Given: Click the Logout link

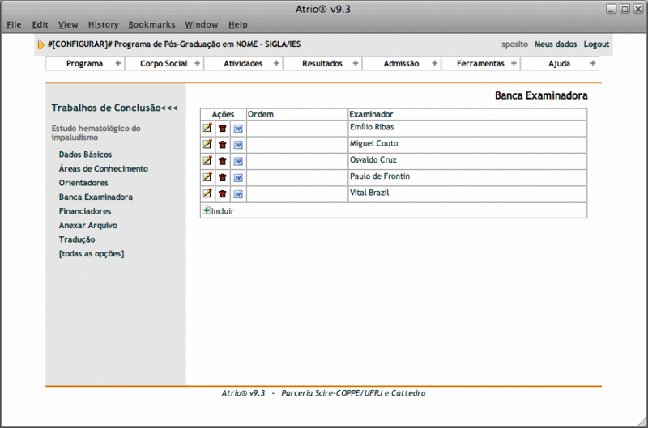Looking at the screenshot, I should tap(596, 44).
